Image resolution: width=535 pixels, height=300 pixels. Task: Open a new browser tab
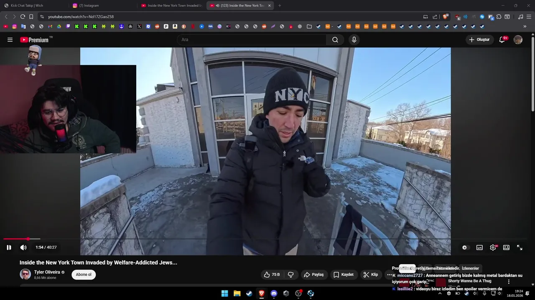pyautogui.click(x=280, y=5)
